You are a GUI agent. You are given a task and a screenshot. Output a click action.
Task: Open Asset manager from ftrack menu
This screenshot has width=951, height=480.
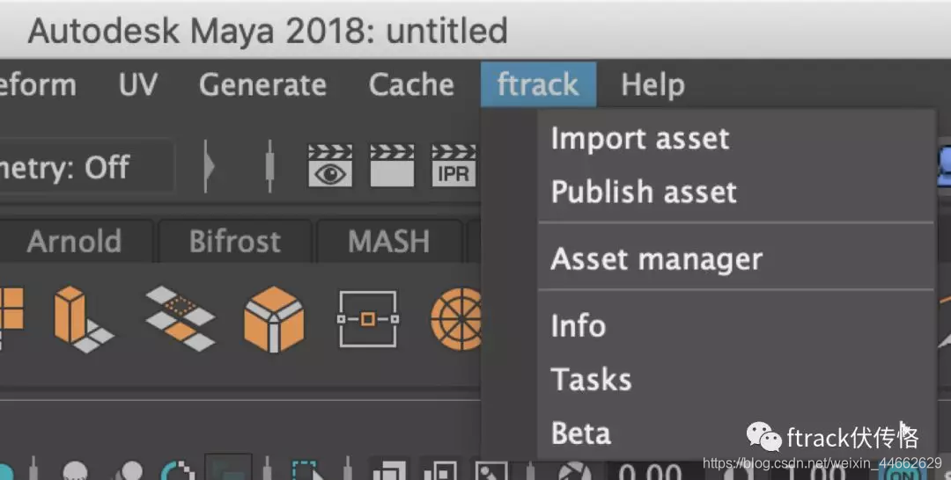pos(735,258)
